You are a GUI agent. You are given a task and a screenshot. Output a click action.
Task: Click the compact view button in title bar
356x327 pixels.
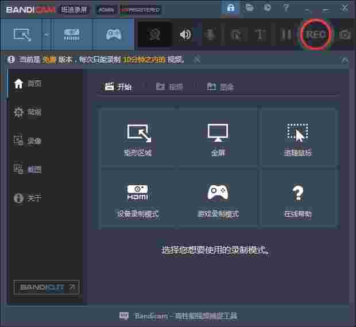tap(308, 10)
